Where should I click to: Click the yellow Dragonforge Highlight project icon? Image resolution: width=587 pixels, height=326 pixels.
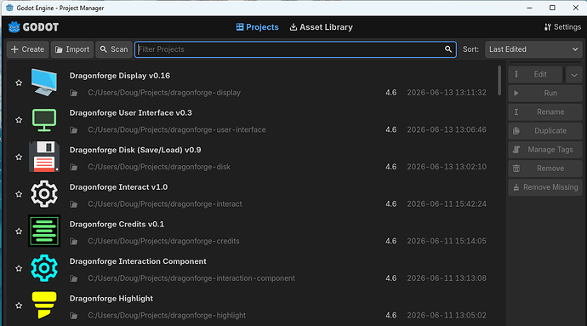point(44,305)
